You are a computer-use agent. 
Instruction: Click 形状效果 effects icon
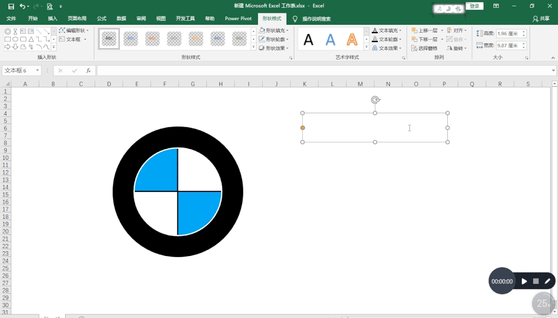click(x=262, y=48)
